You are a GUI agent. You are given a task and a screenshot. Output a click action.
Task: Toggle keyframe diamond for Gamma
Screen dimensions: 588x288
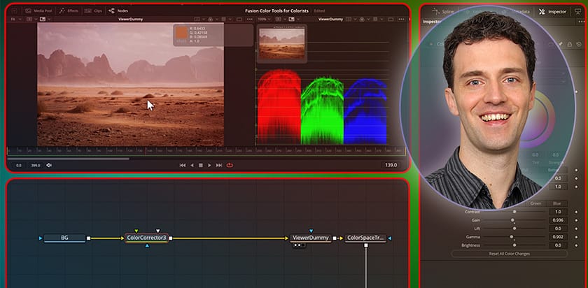(576, 237)
